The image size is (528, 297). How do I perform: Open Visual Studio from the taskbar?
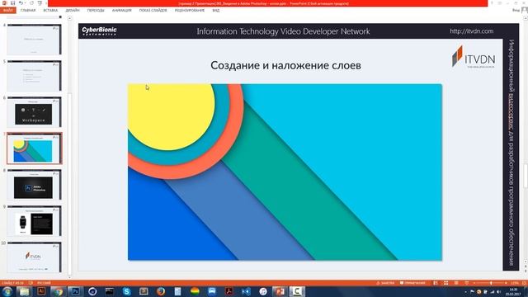tap(246, 291)
